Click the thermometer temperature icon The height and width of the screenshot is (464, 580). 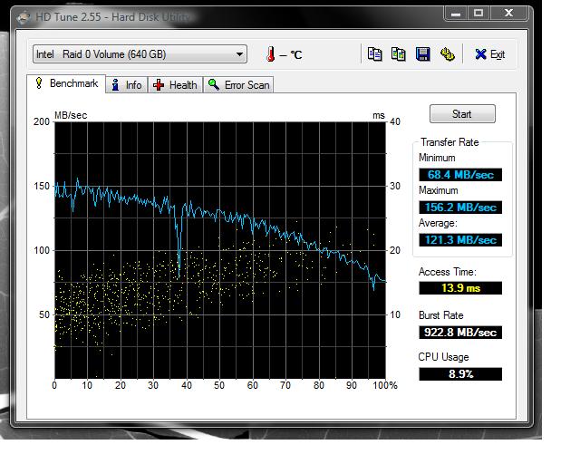271,54
